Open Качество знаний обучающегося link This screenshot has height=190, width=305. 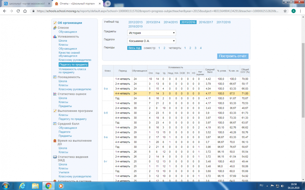click(x=69, y=54)
